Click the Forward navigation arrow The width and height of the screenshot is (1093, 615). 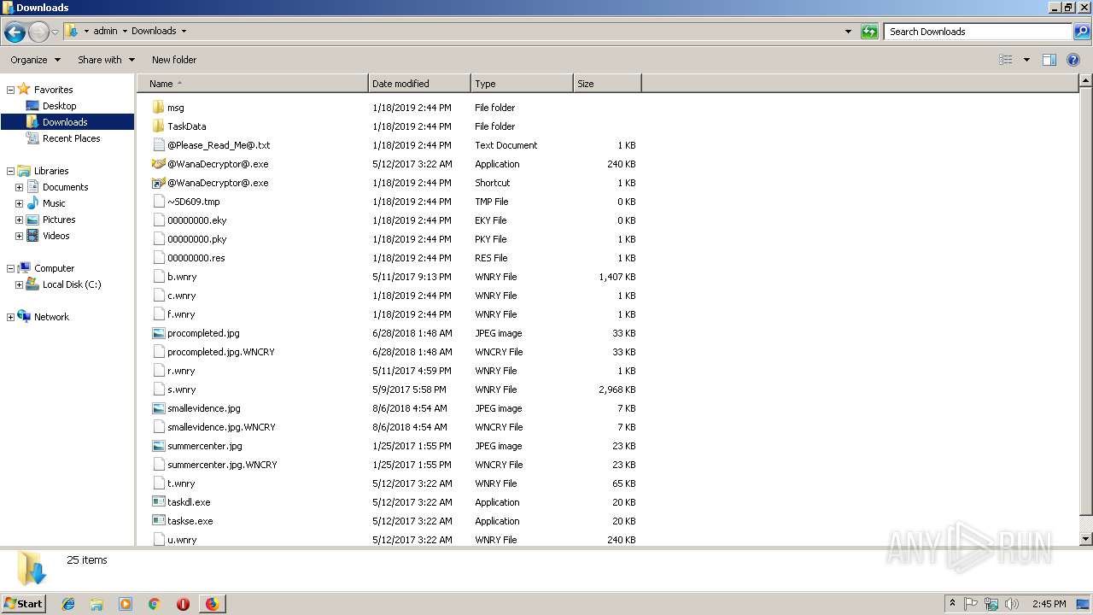38,32
